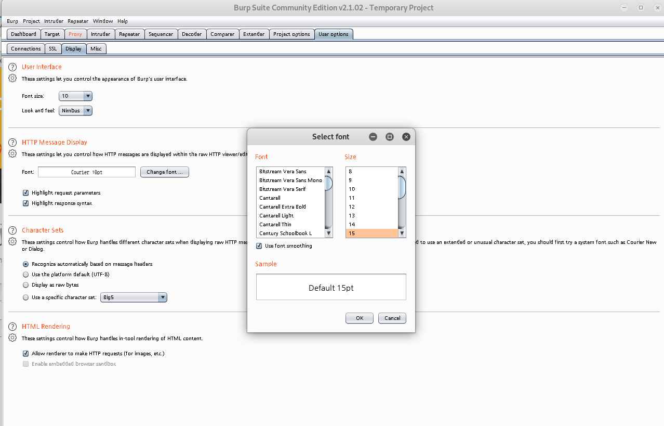Uncheck Highlight request parameters

(x=26, y=193)
